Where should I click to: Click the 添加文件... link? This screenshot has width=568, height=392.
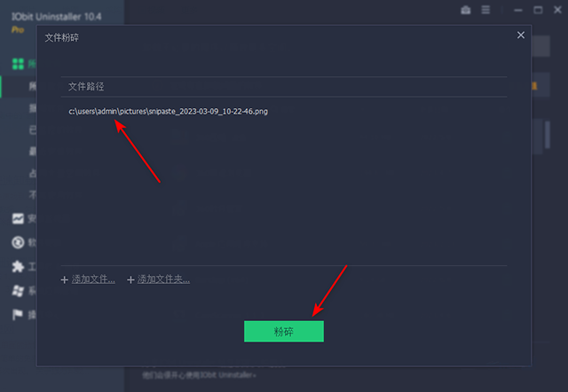point(93,279)
